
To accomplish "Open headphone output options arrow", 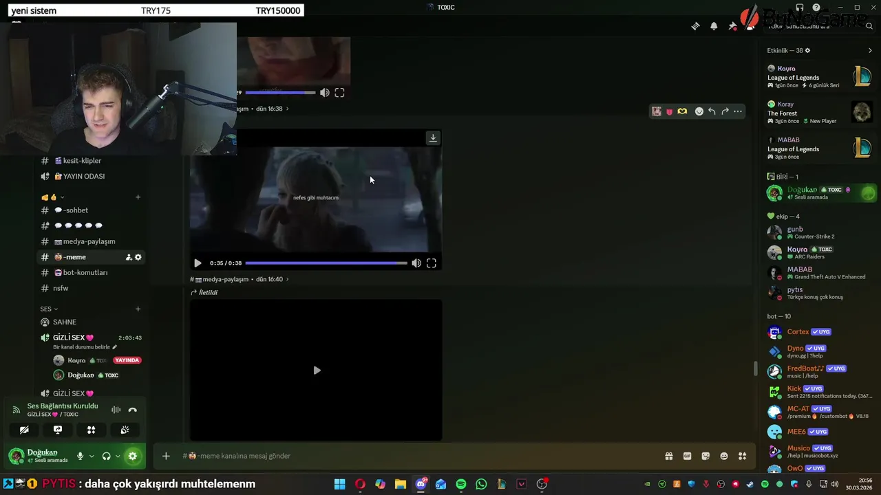I will click(x=118, y=456).
